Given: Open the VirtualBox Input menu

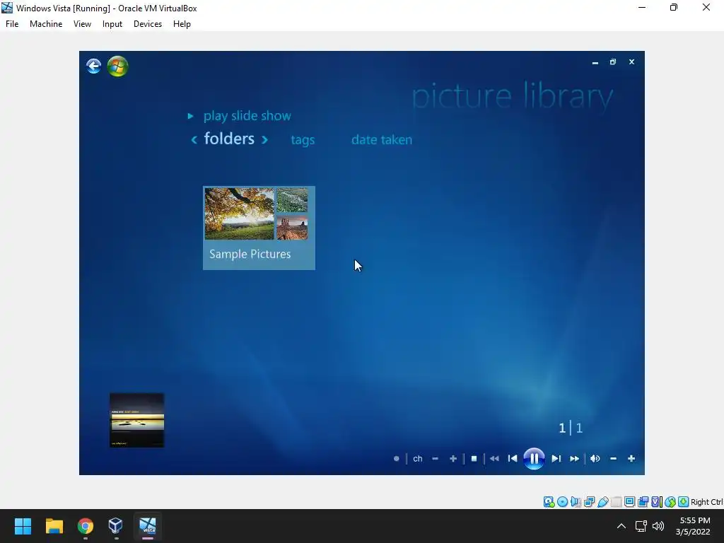Looking at the screenshot, I should tap(112, 24).
